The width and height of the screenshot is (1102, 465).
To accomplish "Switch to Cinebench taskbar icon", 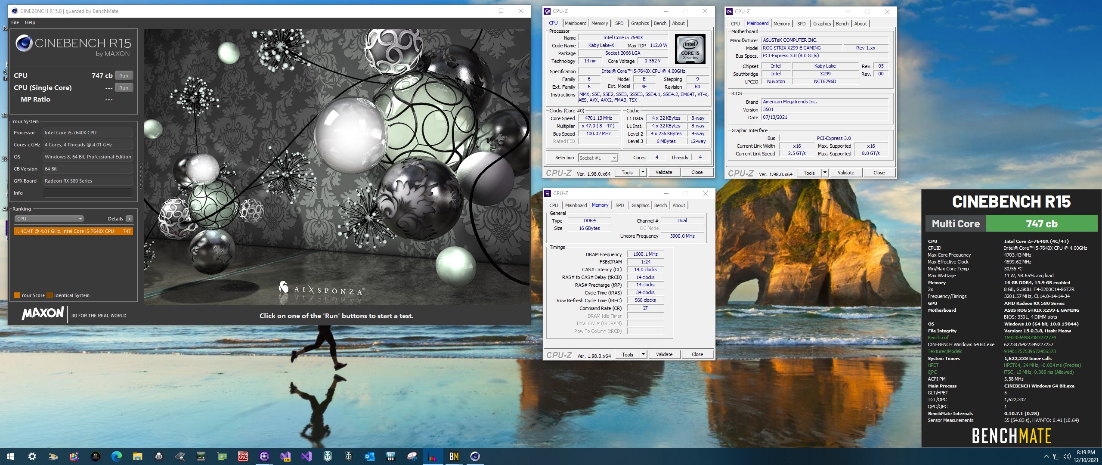I will (475, 456).
